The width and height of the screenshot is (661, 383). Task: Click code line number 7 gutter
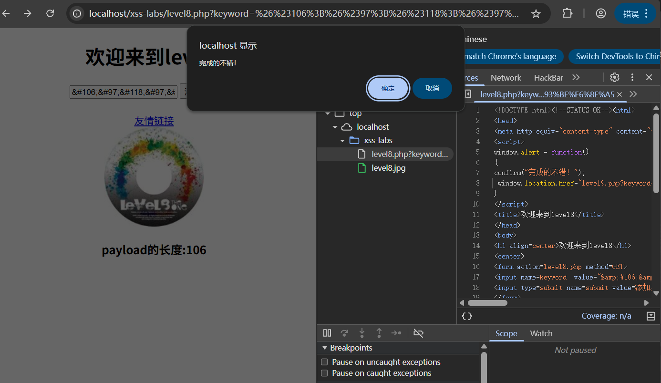(478, 173)
